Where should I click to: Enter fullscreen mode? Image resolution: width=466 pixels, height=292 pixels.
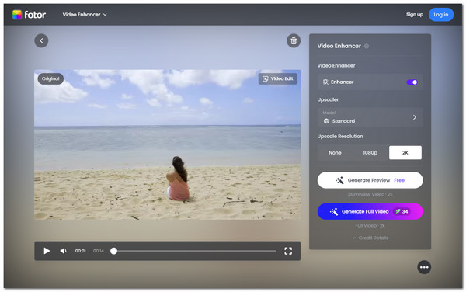[288, 251]
